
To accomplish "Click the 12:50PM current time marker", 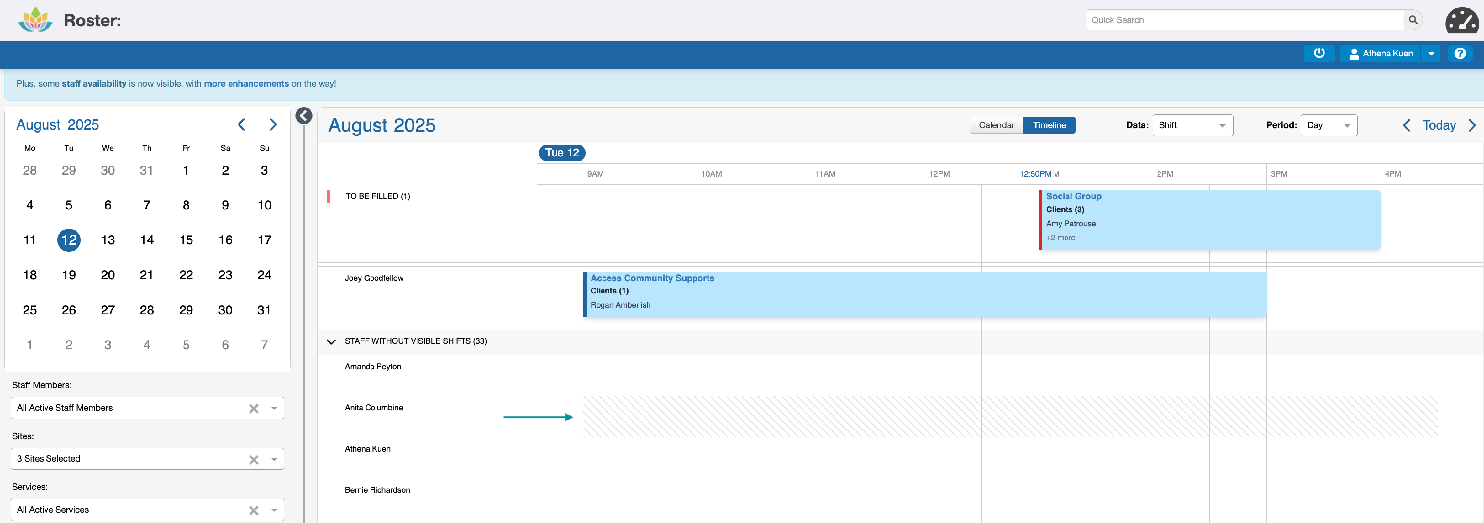I will [x=1035, y=174].
